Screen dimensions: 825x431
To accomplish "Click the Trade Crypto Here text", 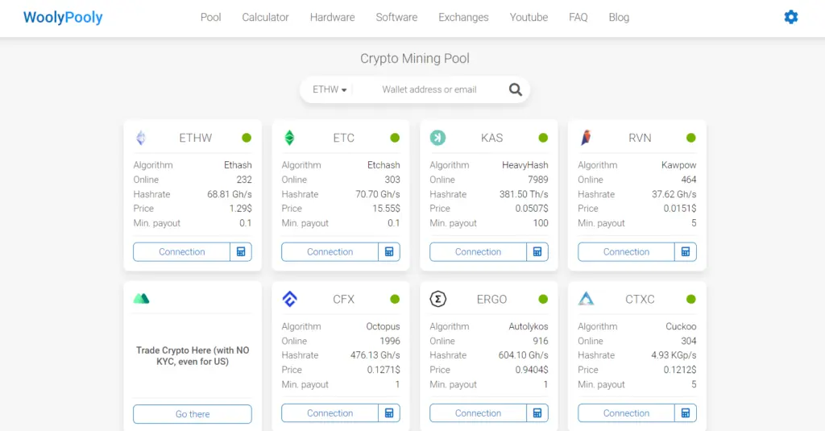I will tap(193, 356).
